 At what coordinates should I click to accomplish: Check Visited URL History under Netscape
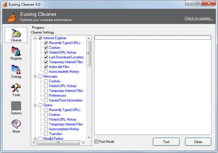point(46,86)
